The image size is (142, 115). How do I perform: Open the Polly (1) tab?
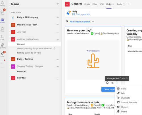tap(121, 4)
